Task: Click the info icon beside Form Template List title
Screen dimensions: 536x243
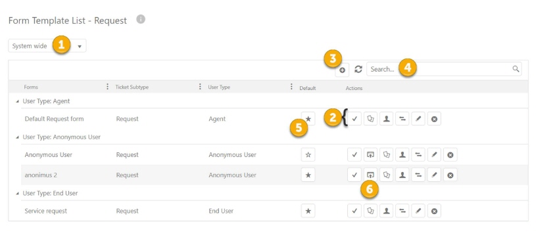Action: [x=141, y=20]
